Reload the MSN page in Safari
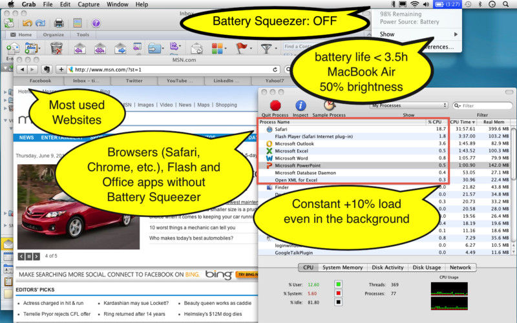 pyautogui.click(x=275, y=70)
